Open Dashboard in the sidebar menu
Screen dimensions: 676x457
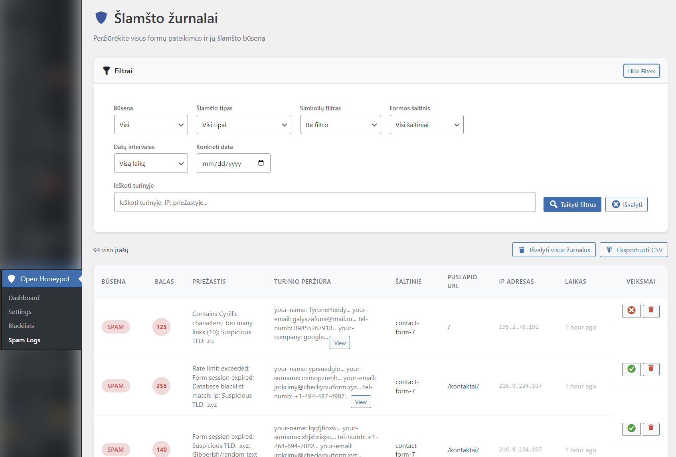tap(24, 298)
